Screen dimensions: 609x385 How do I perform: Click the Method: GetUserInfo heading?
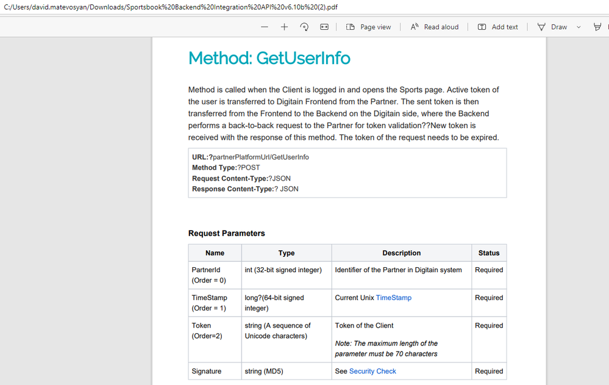click(x=269, y=58)
